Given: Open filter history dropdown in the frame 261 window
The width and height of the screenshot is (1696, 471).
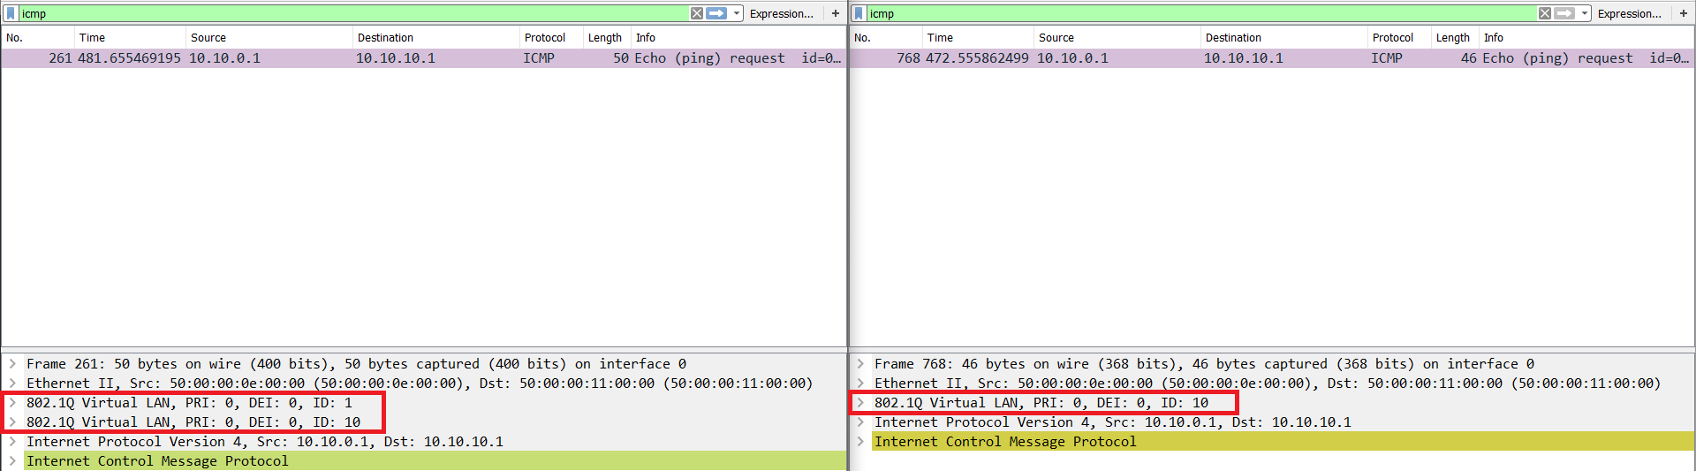Looking at the screenshot, I should 737,13.
